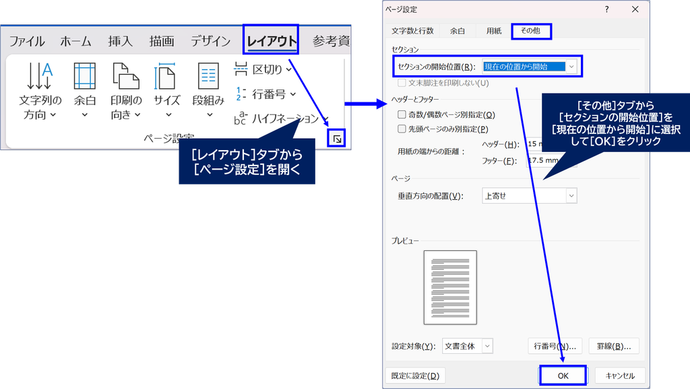This screenshot has width=690, height=389.
Task: Open the 垂直方向の配置 dropdown
Action: coord(571,196)
